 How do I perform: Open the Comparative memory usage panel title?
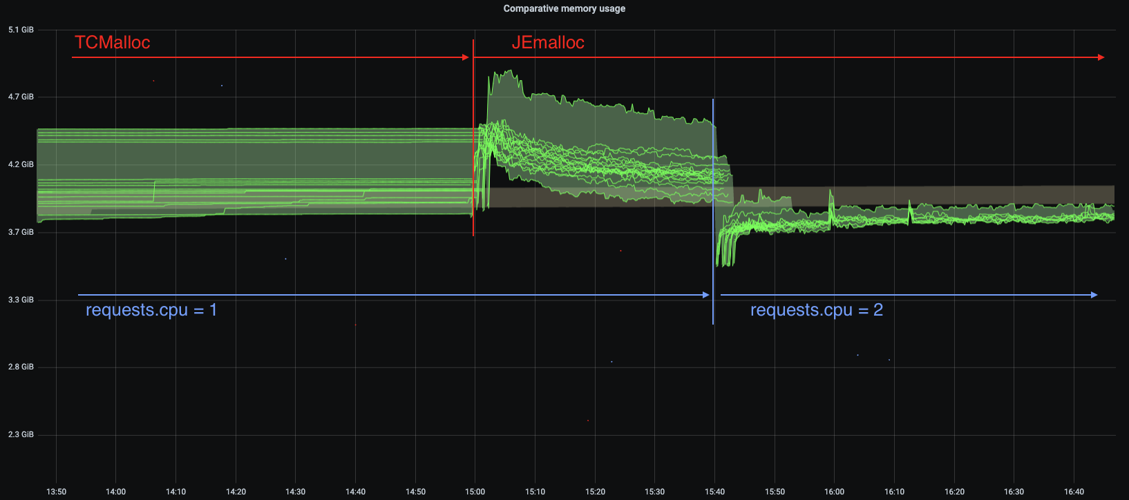[564, 9]
